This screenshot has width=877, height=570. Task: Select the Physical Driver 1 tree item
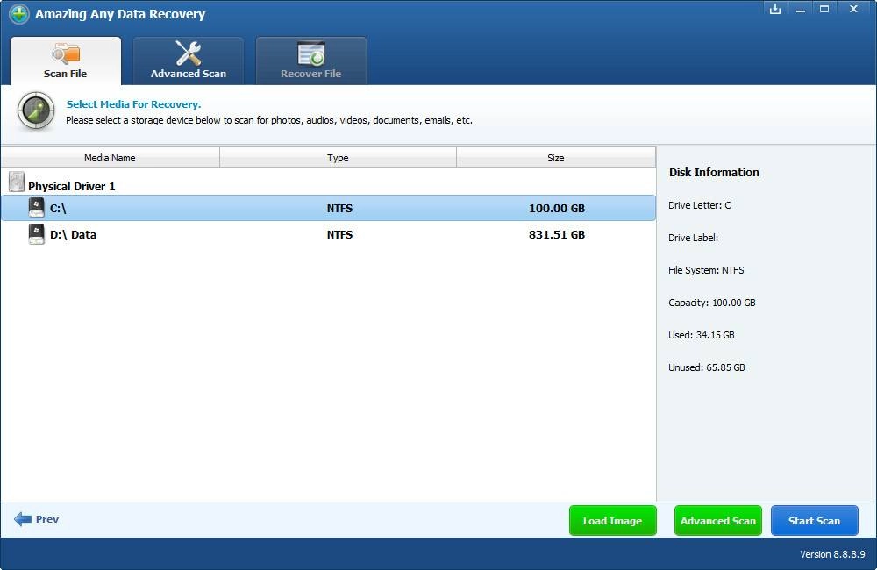click(x=72, y=186)
